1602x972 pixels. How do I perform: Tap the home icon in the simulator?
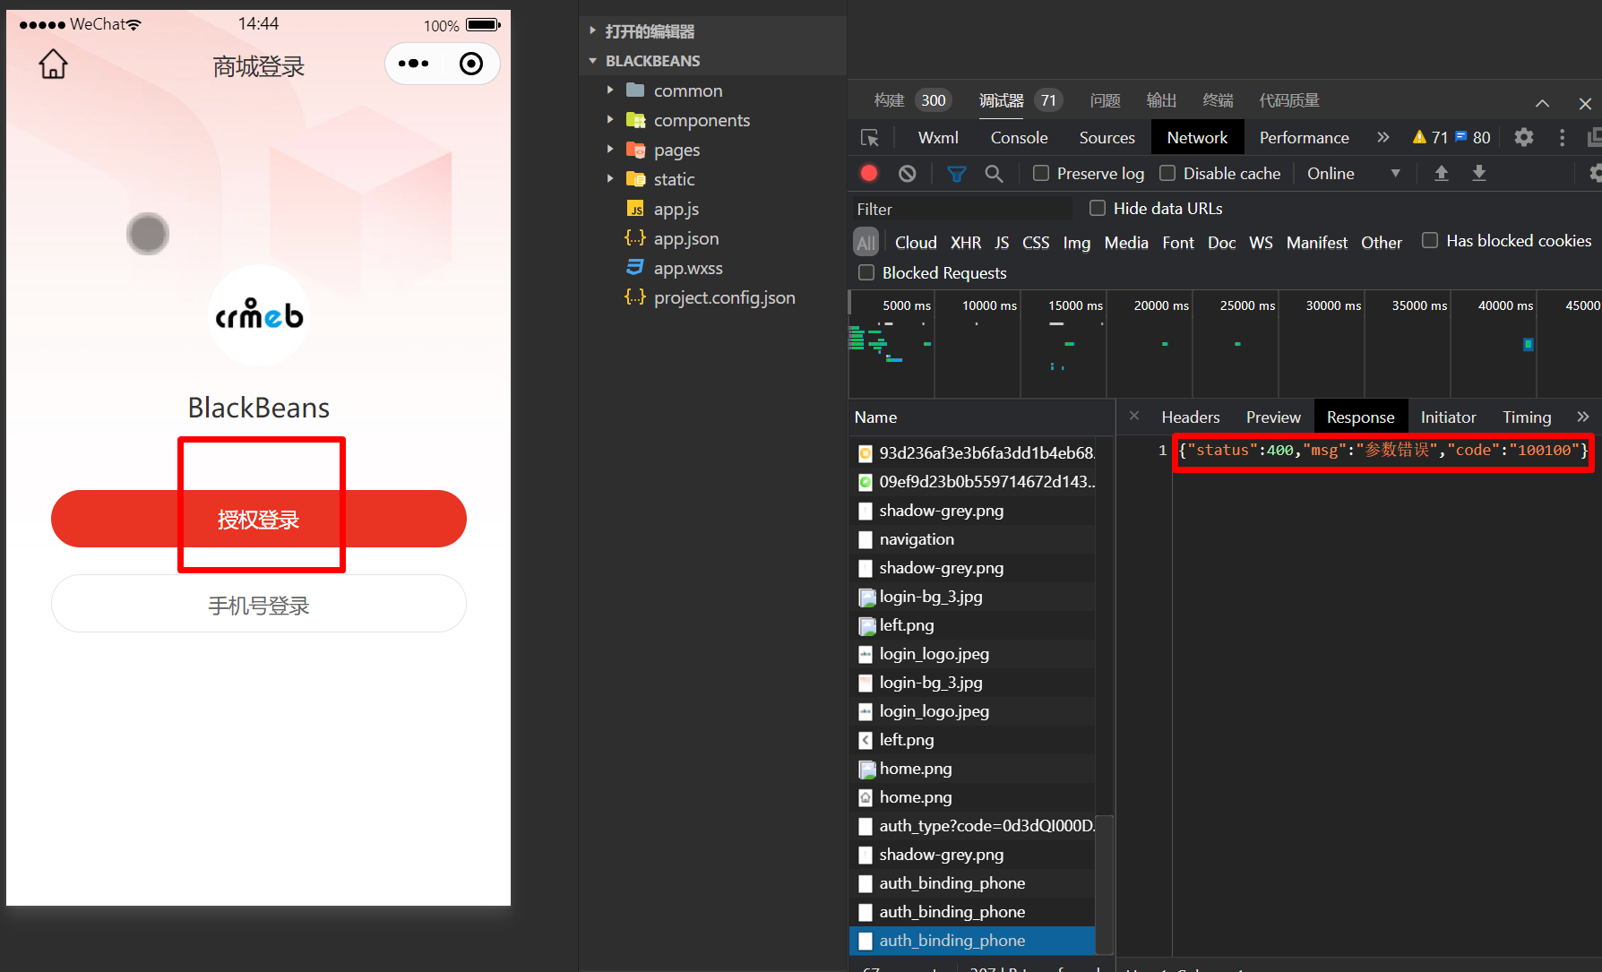(x=53, y=65)
